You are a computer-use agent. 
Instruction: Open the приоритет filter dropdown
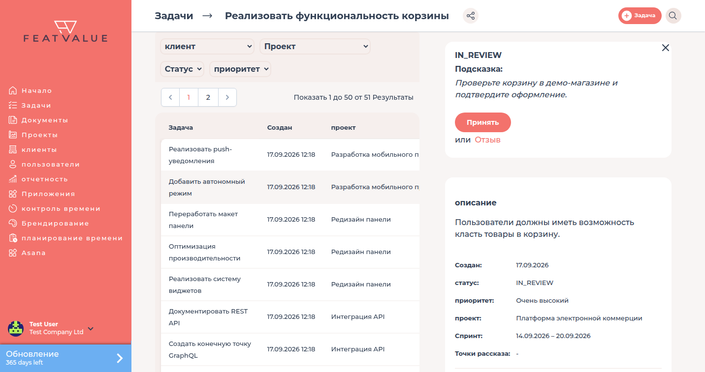point(240,69)
